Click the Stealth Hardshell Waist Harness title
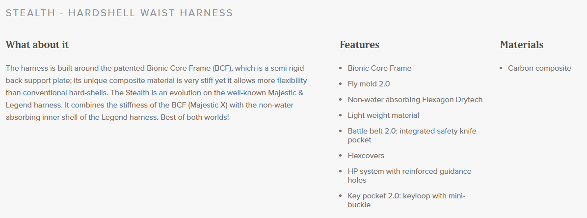 pos(119,13)
